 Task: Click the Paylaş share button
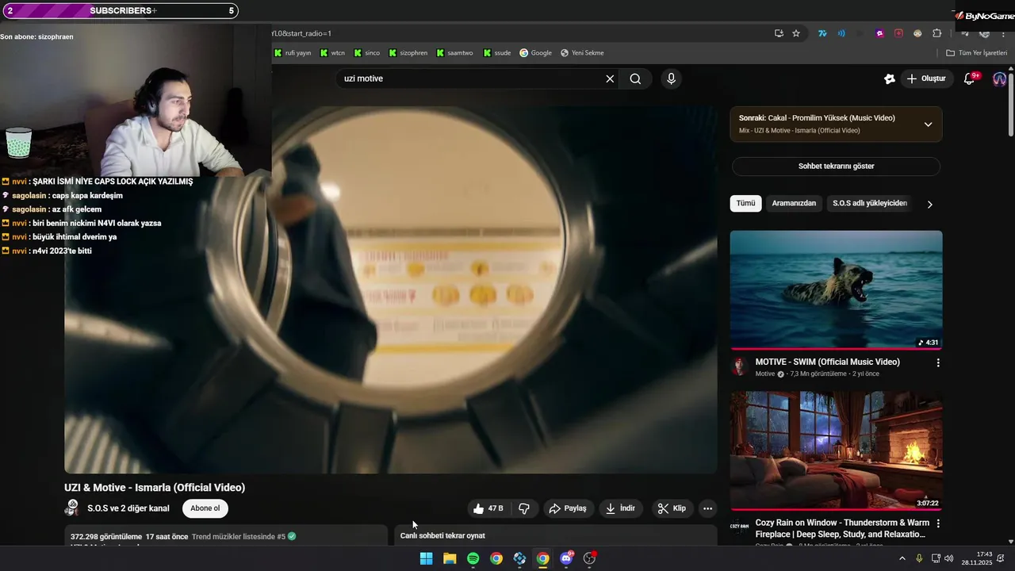(x=568, y=508)
